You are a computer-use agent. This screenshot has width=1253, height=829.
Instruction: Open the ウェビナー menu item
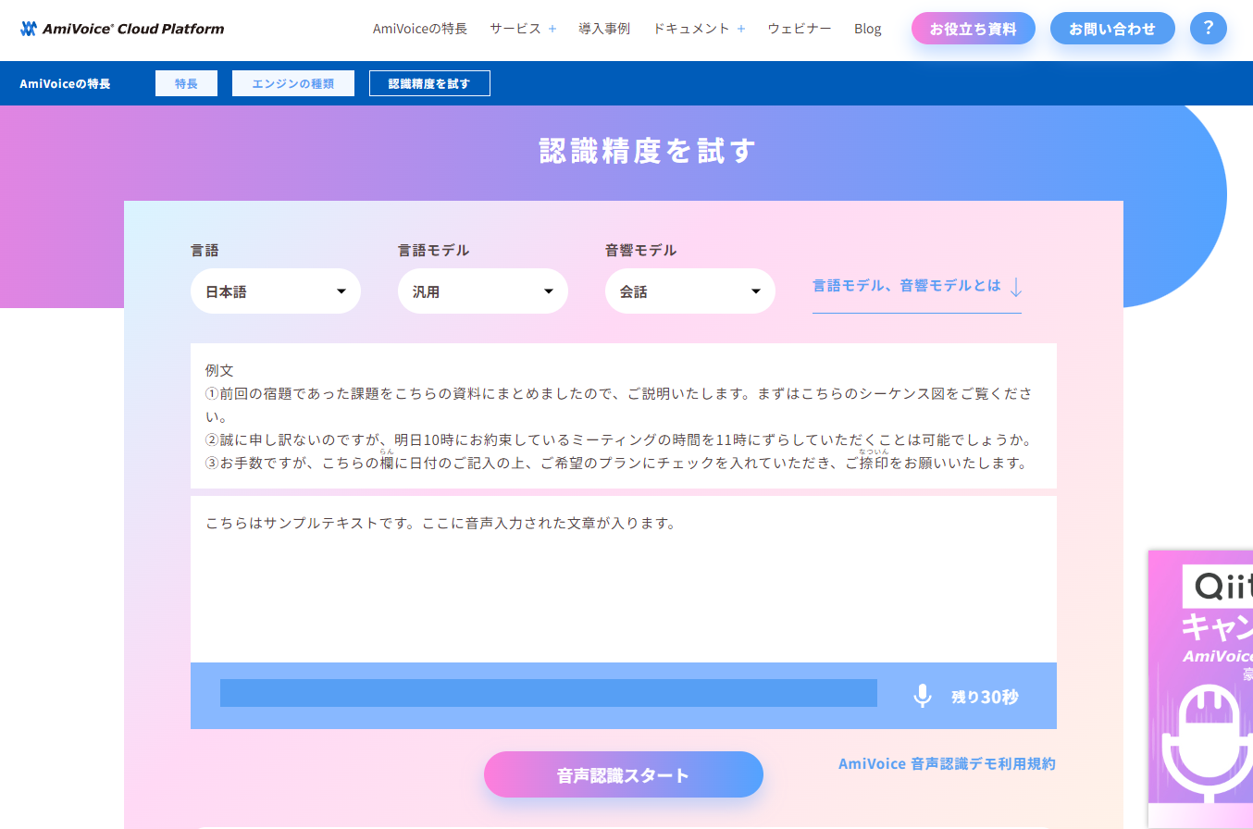click(x=799, y=29)
